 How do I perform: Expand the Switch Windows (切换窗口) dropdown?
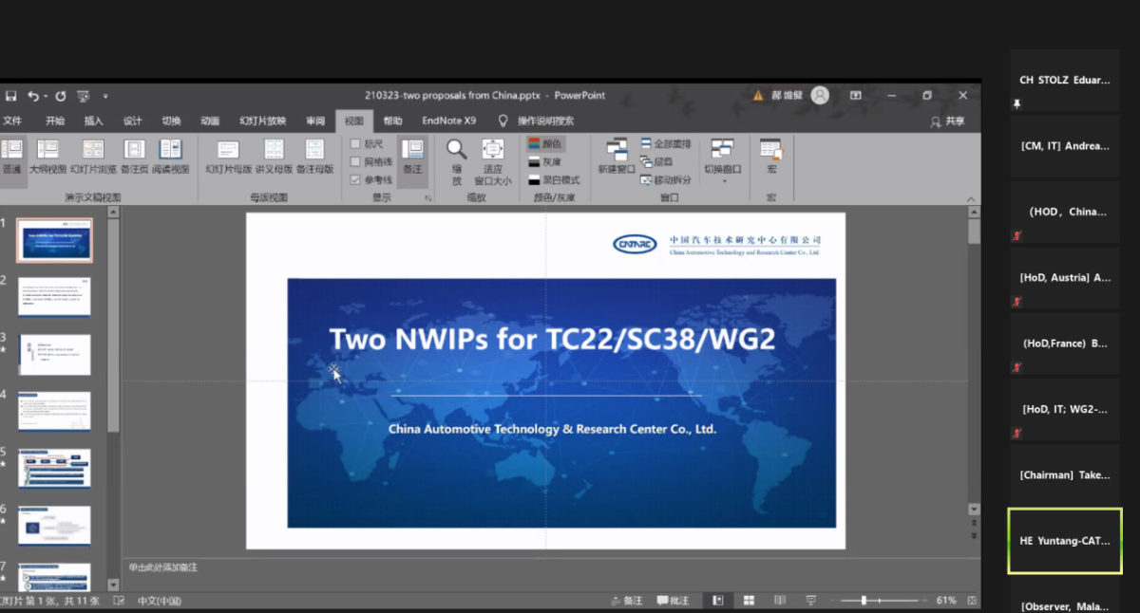pos(722,158)
